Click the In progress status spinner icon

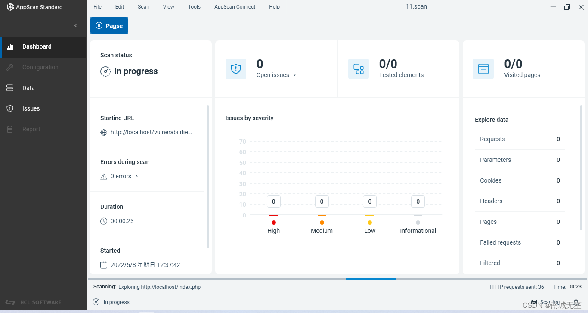tap(105, 71)
